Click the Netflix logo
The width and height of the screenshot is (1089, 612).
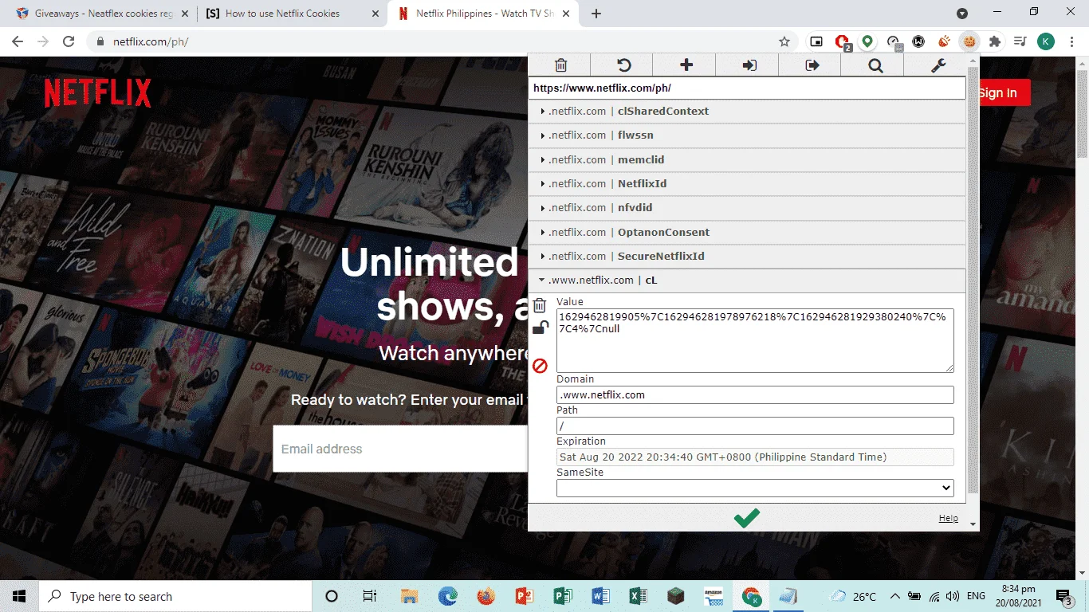97,93
